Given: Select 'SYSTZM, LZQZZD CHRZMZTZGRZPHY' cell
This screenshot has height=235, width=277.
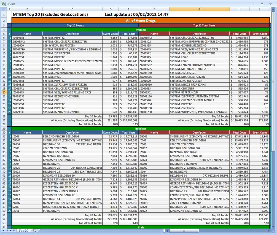Looking at the screenshot, I should pyautogui.click(x=199, y=65).
